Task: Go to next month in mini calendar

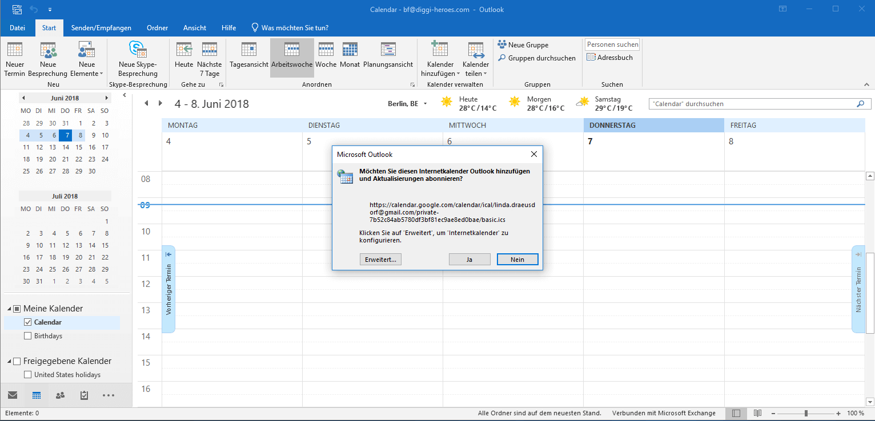Action: (x=106, y=98)
